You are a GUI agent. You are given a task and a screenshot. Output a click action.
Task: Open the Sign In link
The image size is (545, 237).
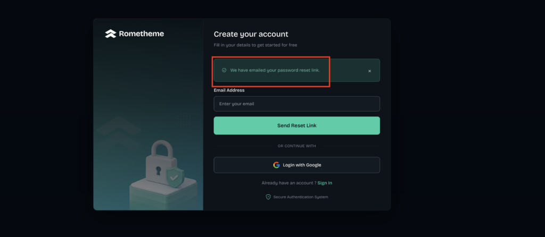point(325,183)
